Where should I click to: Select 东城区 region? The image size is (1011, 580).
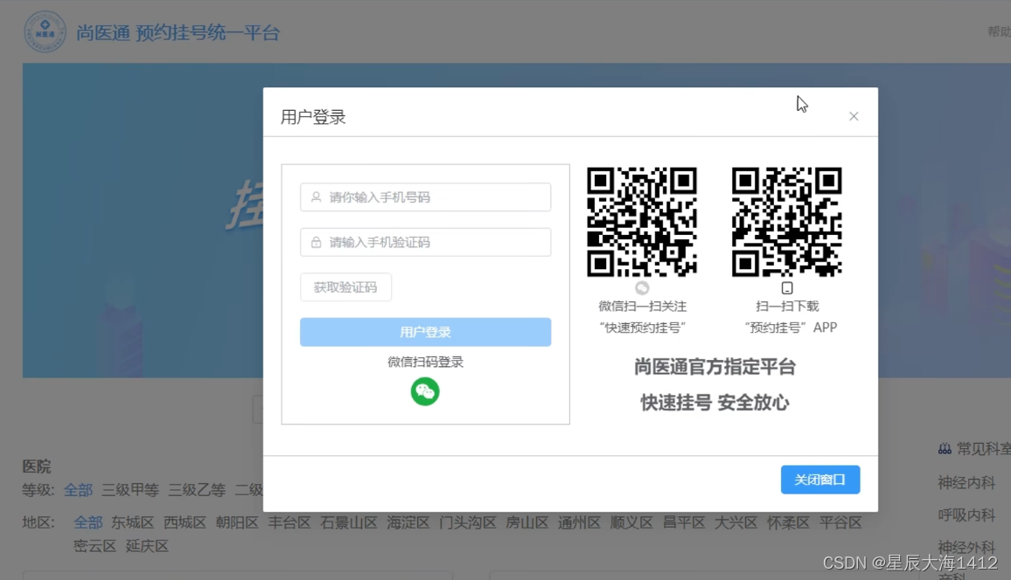point(132,522)
